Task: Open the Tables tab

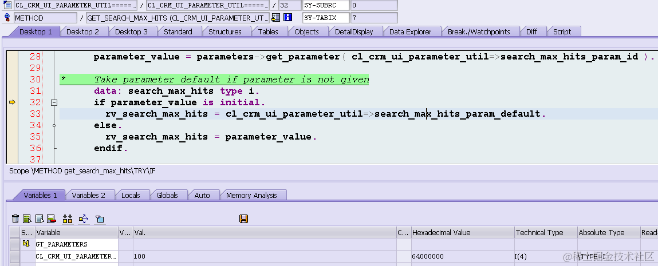Action: 268,31
